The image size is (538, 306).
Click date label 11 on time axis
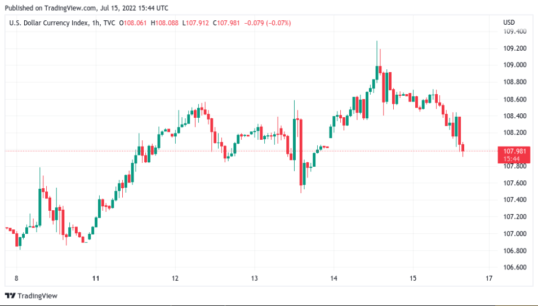pyautogui.click(x=96, y=278)
